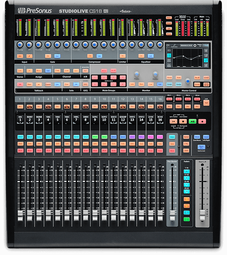The image size is (227, 255).
Task: Trigger Quick Recall in Master Control
Action: click(206, 84)
